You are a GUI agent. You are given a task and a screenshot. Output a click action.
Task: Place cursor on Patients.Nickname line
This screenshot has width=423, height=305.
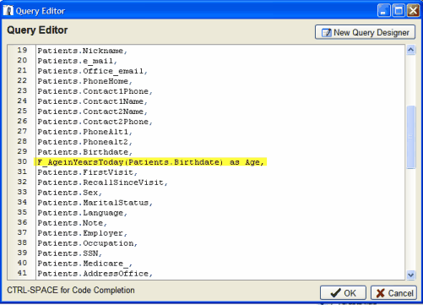pyautogui.click(x=82, y=51)
